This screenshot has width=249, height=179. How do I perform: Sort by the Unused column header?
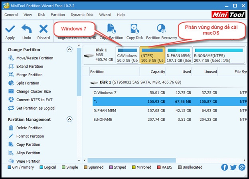205,72
